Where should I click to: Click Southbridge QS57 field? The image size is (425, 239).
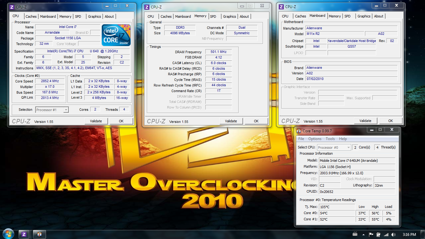click(352, 46)
